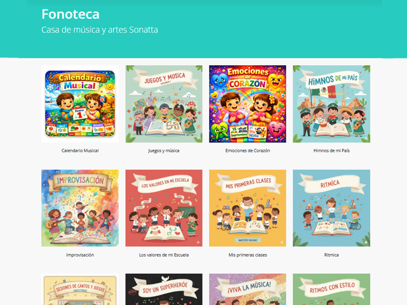Follow the Juegos y música caption link
This screenshot has height=305, width=407.
click(x=164, y=150)
